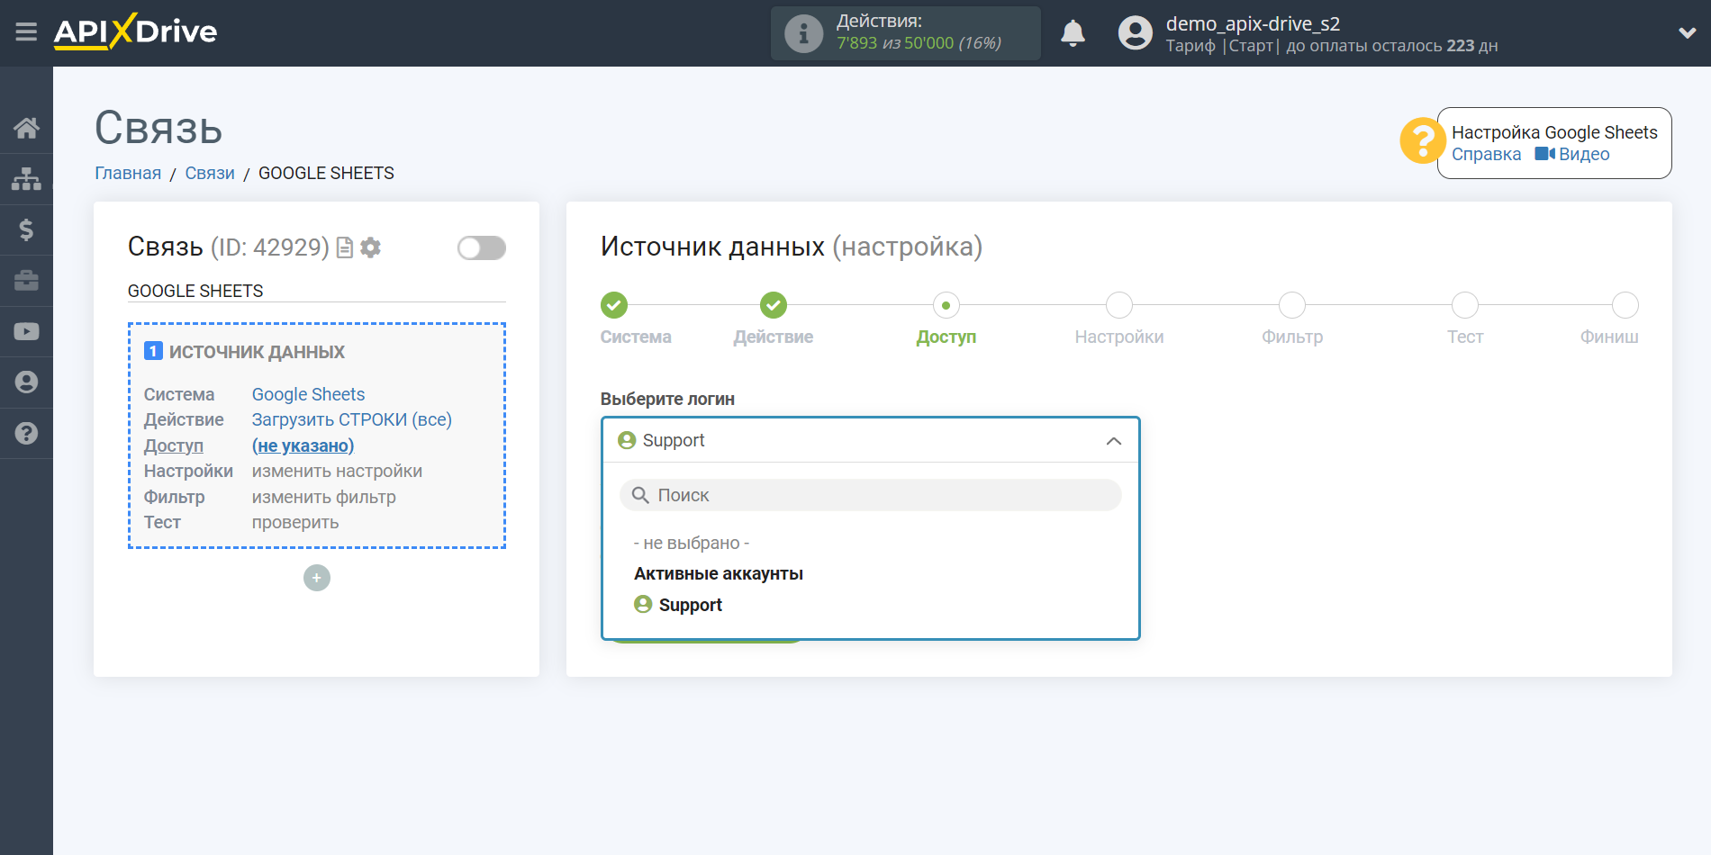Go to Тест step
Image resolution: width=1711 pixels, height=855 pixels.
pos(1464,305)
